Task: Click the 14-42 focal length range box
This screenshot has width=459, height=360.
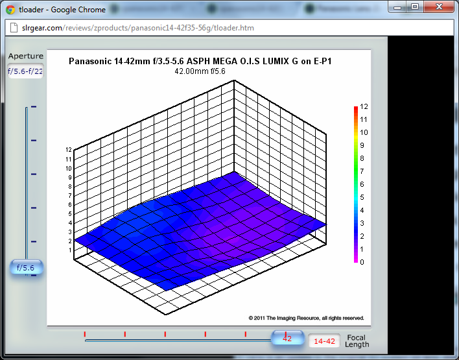Action: pos(324,341)
